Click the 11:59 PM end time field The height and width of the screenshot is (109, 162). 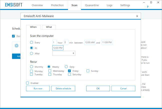click(x=107, y=42)
